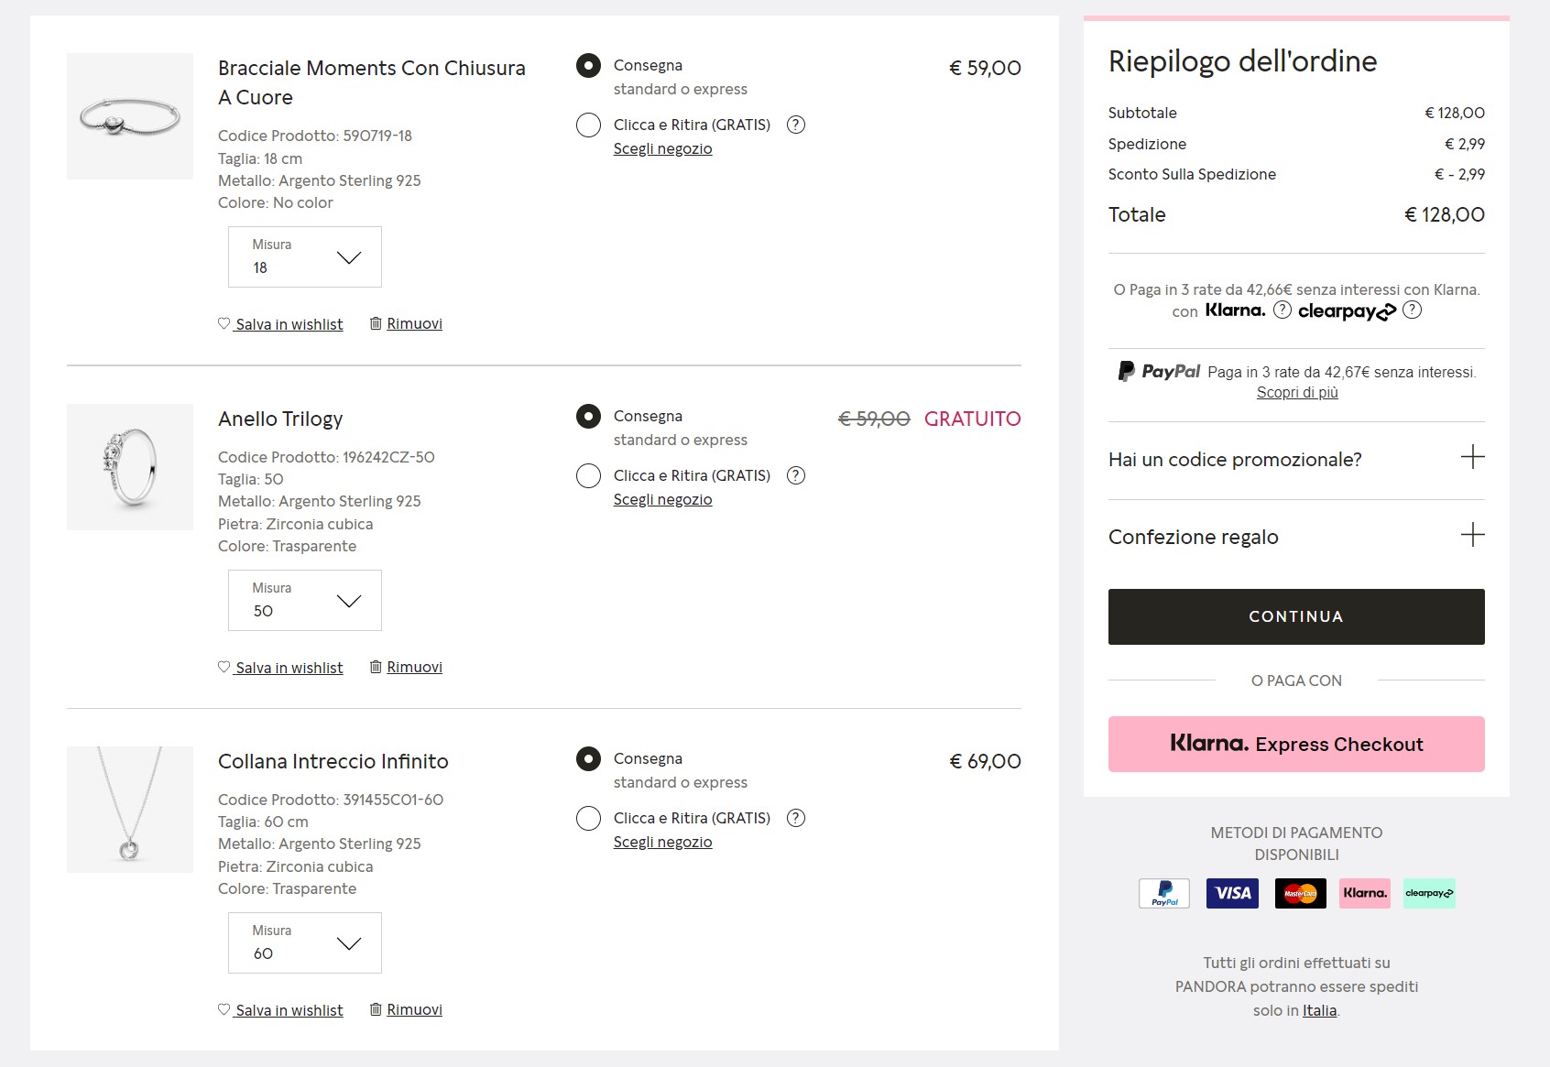Click help icon for Collana Clicca e Ritira

click(x=796, y=818)
